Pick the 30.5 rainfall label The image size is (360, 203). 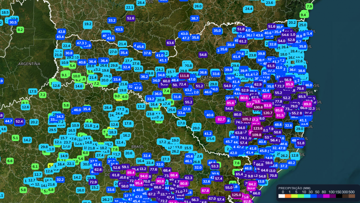click(x=13, y=22)
